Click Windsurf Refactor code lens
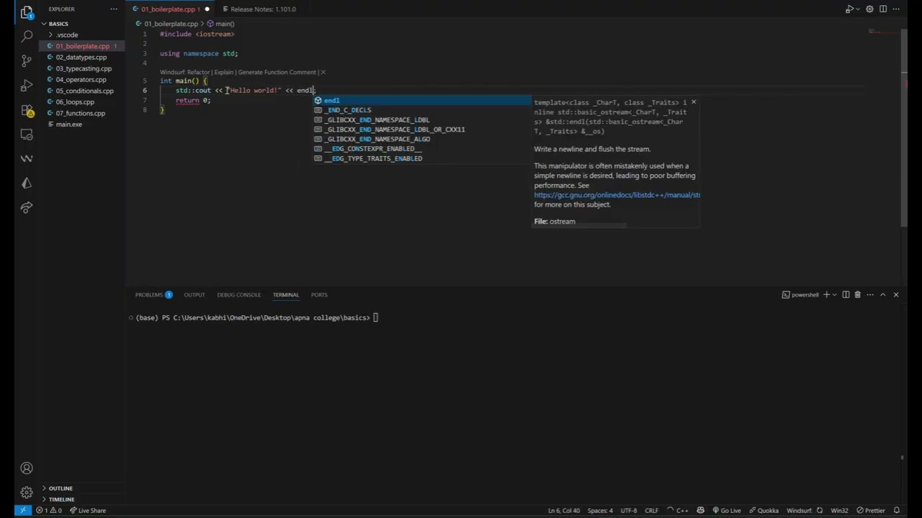 [x=185, y=72]
